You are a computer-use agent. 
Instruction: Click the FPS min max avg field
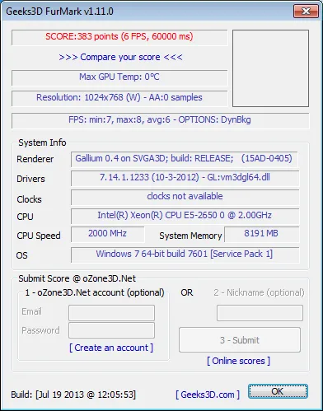(160, 120)
